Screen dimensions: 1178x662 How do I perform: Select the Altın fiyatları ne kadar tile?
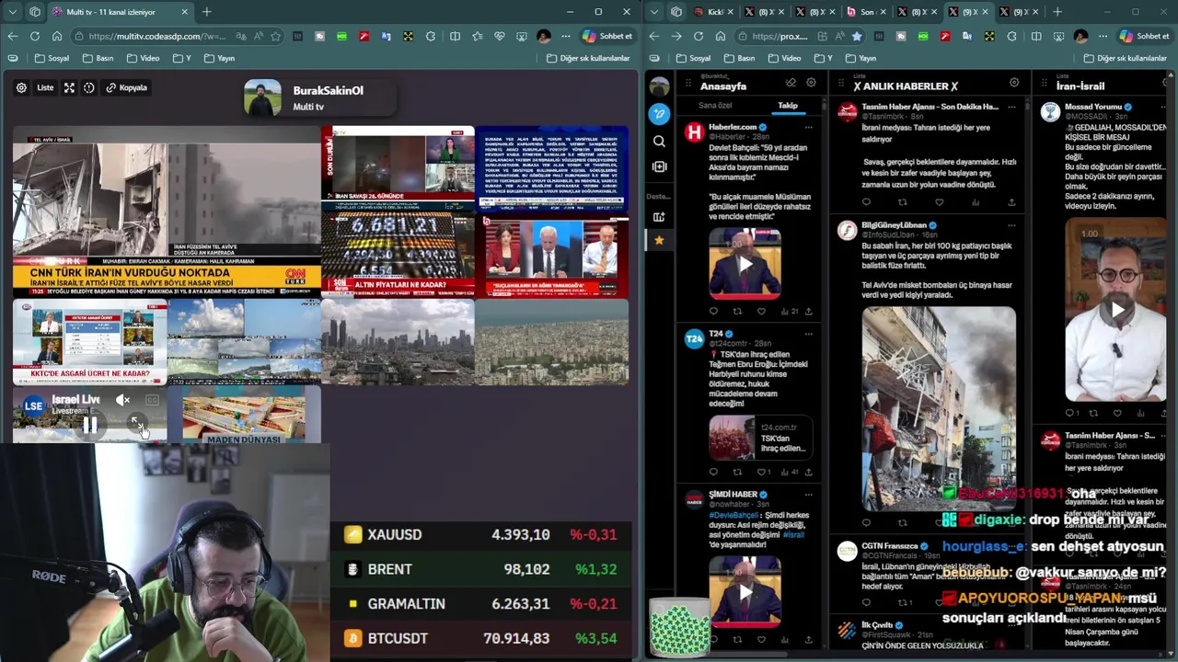(398, 256)
